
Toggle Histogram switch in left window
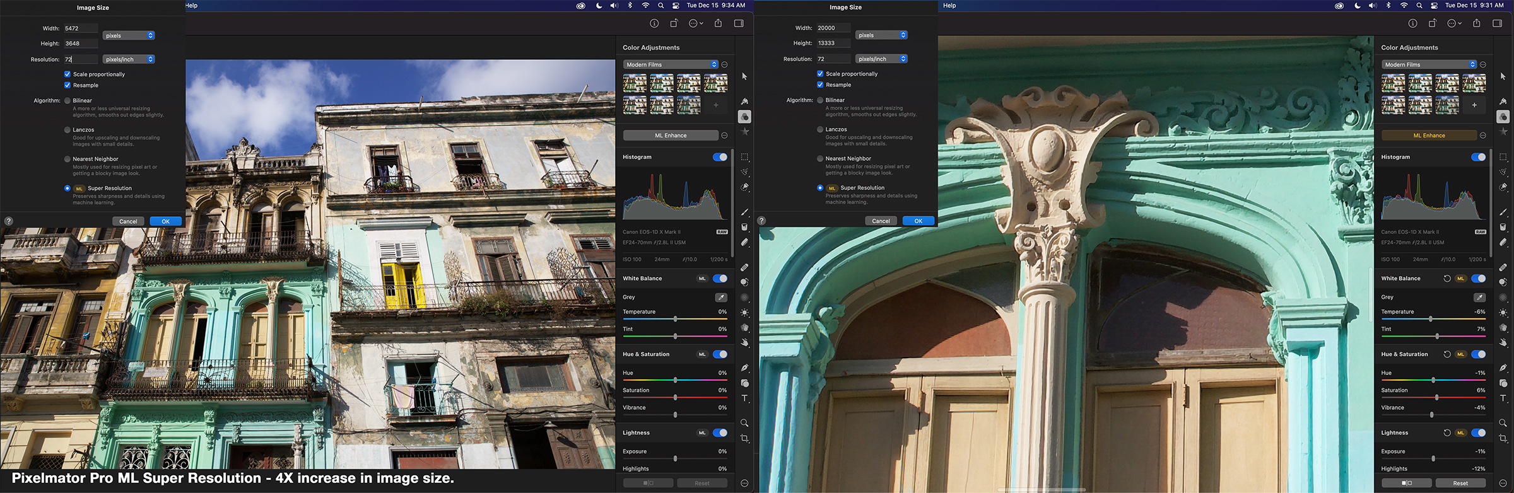coord(720,157)
